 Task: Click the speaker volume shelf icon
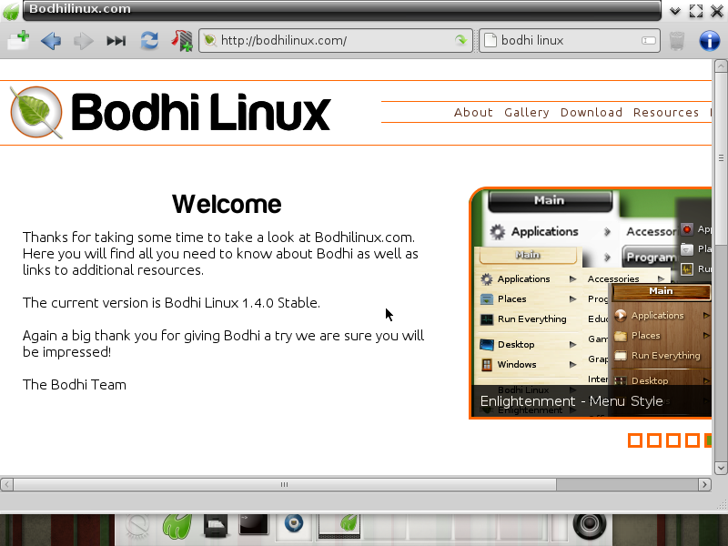(590, 525)
